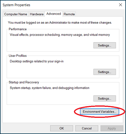This screenshot has width=126, height=134.
Task: Open Performance Settings button
Action: click(105, 45)
